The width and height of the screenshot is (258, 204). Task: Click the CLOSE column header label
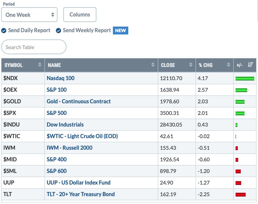pyautogui.click(x=168, y=65)
